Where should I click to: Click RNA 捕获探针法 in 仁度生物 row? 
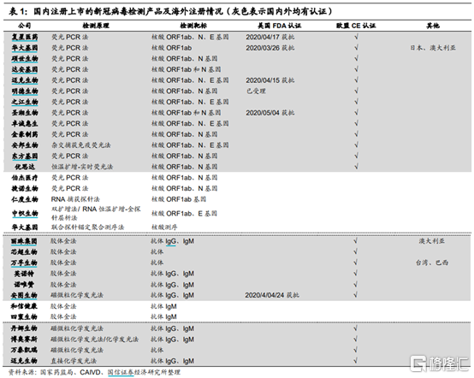(75, 199)
